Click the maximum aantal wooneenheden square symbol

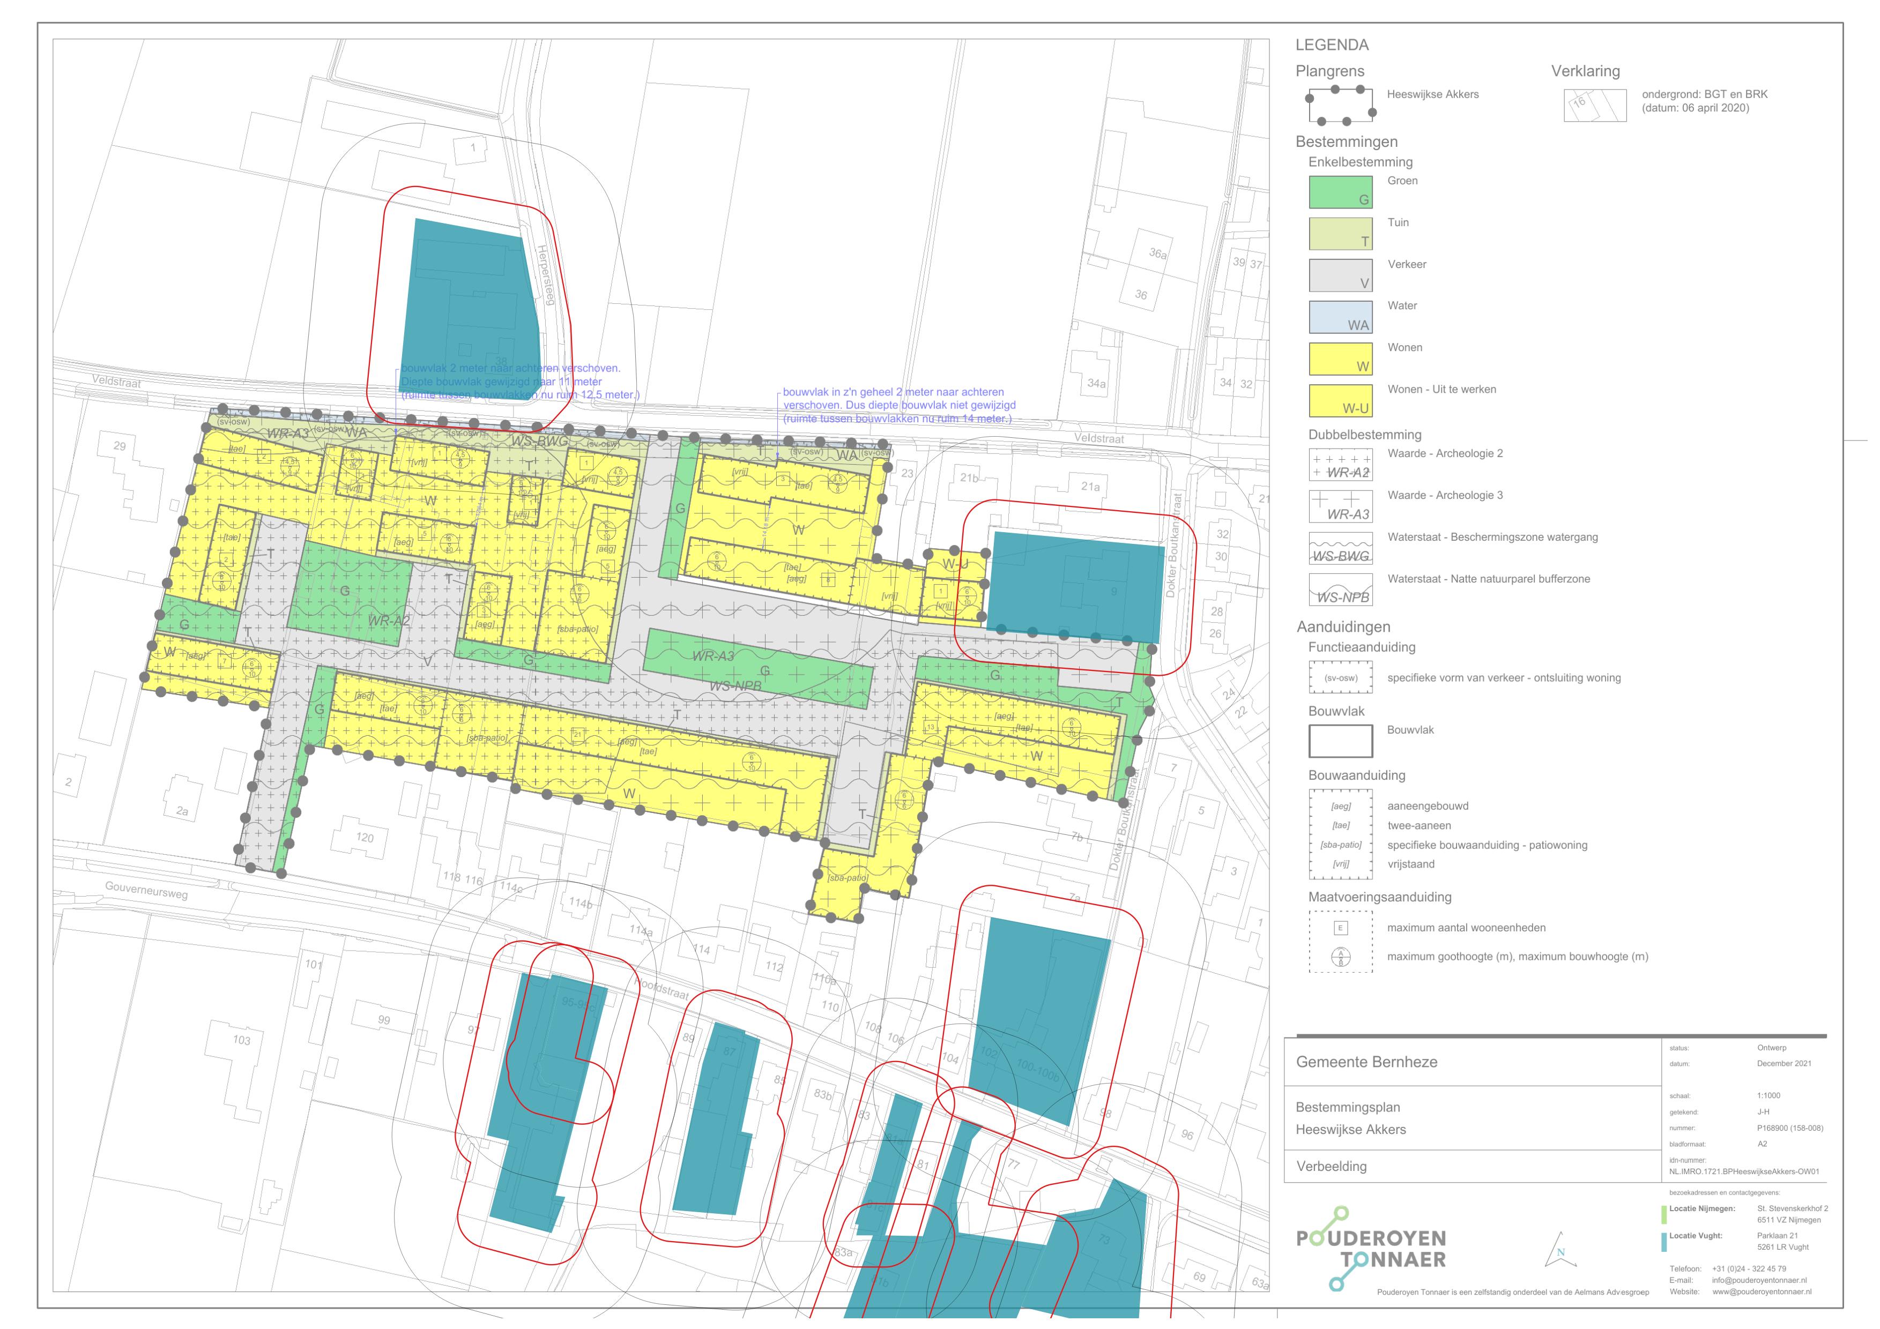tap(1340, 928)
